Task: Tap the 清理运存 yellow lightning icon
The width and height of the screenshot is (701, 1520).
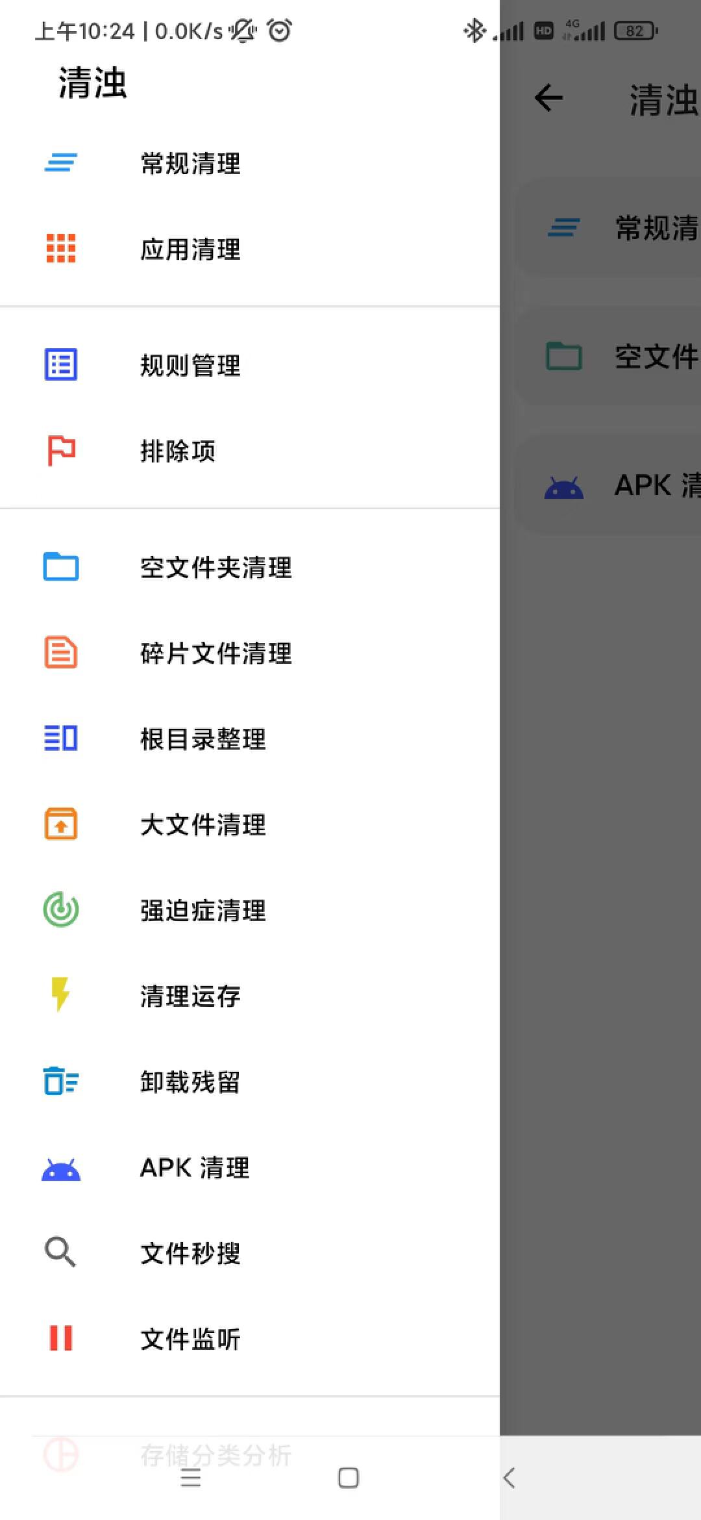Action: click(61, 994)
